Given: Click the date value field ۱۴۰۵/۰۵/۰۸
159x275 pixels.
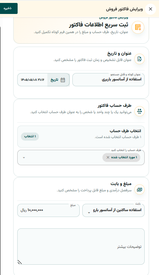Looking at the screenshot, I should coord(32,80).
